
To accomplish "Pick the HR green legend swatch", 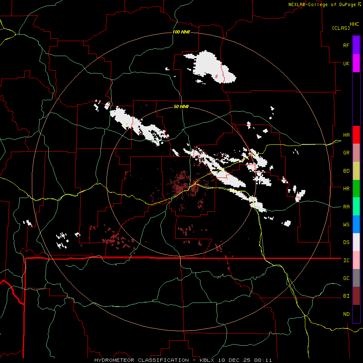I will [x=356, y=189].
